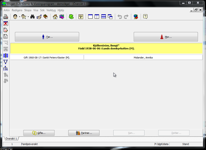Image resolution: width=206 pixels, height=150 pixels.
Task: Expand the person face icon dropdown arrow
Action: [19, 17]
